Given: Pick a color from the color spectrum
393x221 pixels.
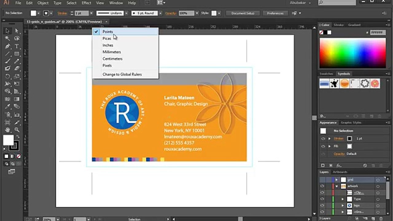Looking at the screenshot, I should 352,53.
